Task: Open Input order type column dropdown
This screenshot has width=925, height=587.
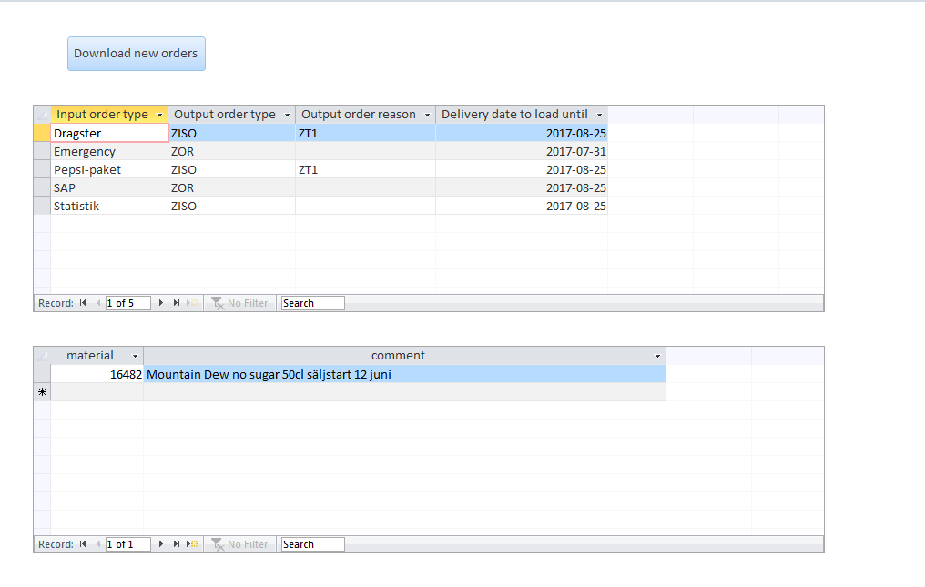Action: (160, 115)
